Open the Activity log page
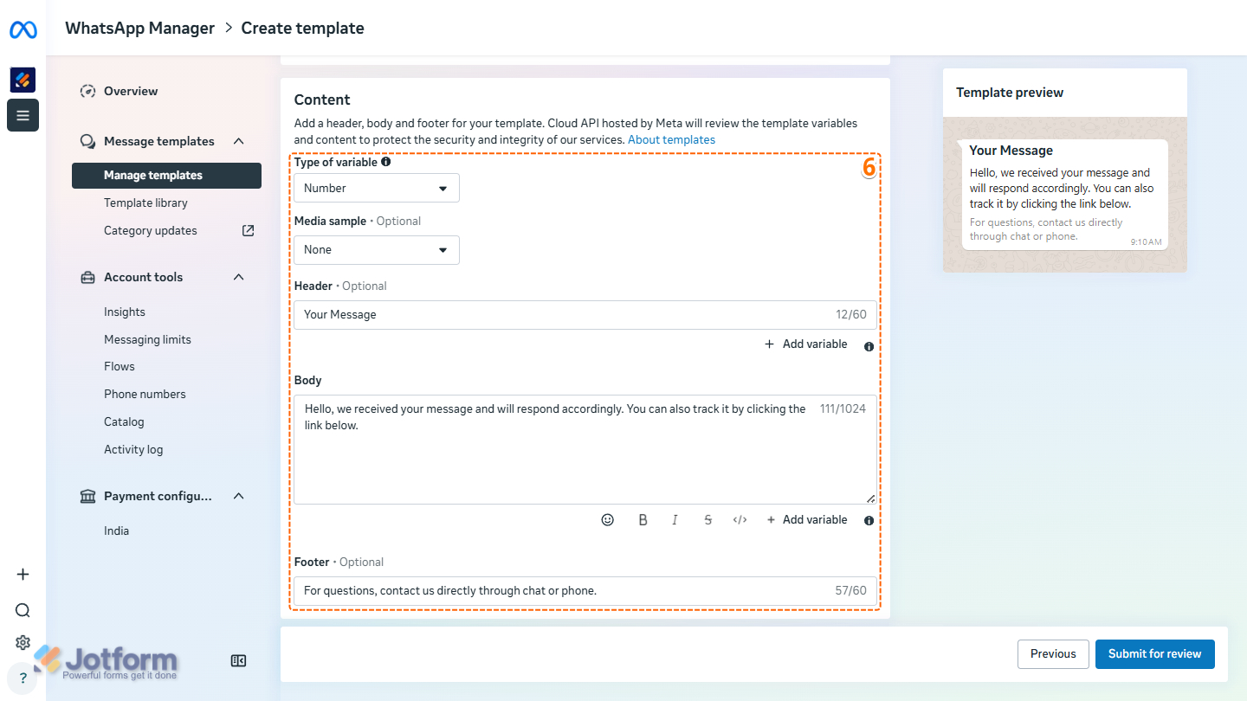The height and width of the screenshot is (701, 1247). pyautogui.click(x=133, y=449)
